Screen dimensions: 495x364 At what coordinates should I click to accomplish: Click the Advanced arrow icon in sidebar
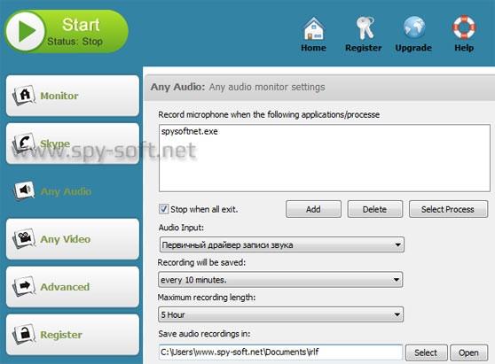click(x=24, y=286)
